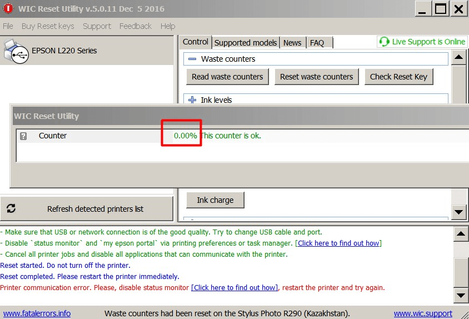Select the EPSON L220 Series USB printer icon

coord(16,51)
